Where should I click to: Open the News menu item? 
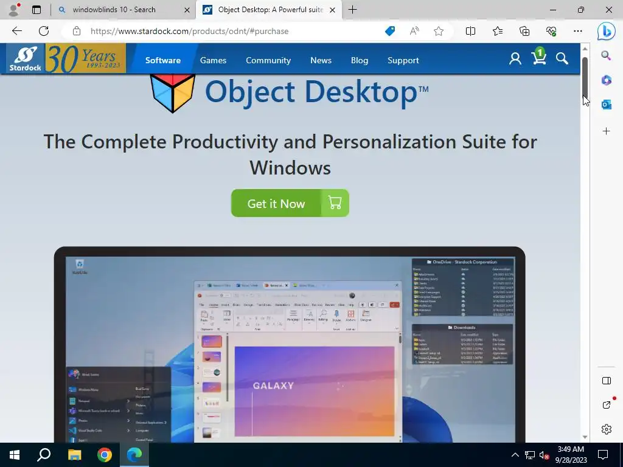pos(321,60)
